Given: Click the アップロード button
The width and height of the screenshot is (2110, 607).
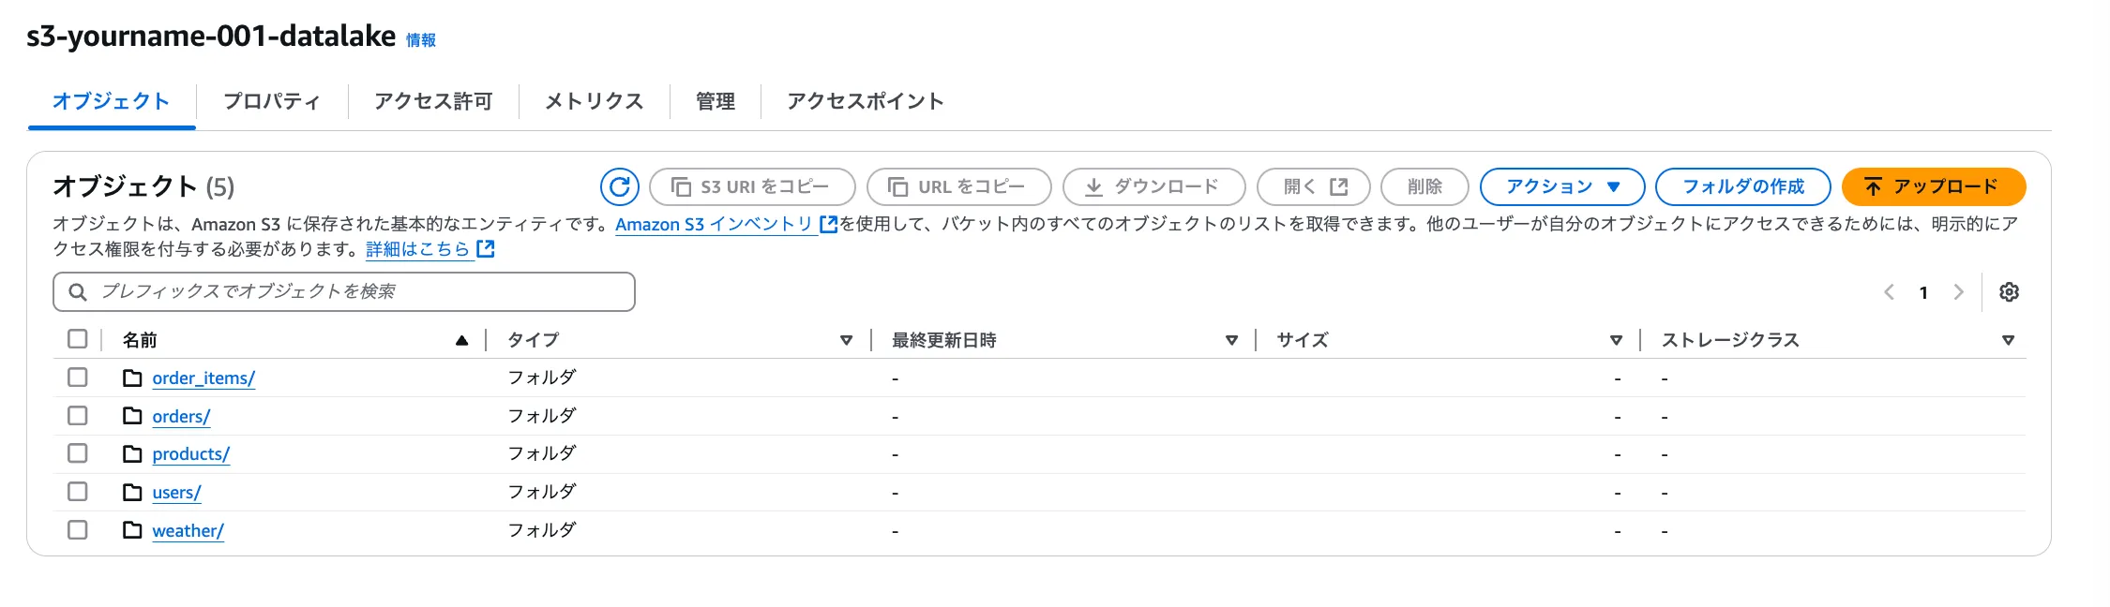Looking at the screenshot, I should coord(1933,186).
